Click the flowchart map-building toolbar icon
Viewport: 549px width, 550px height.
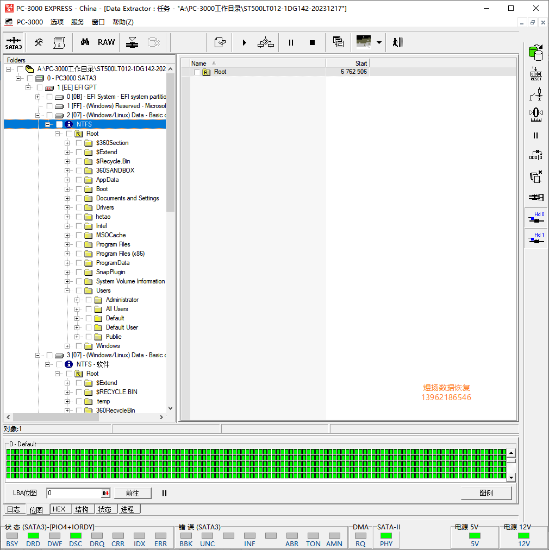(x=266, y=43)
